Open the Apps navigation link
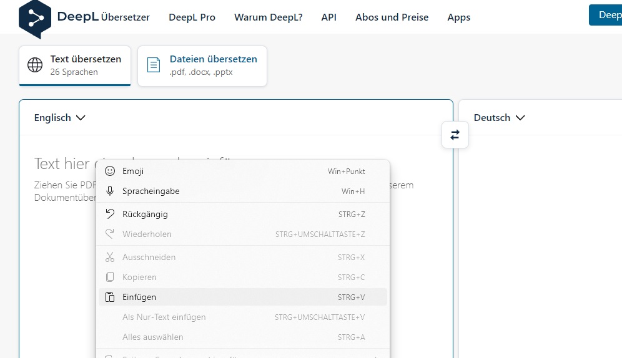The image size is (622, 358). point(458,17)
